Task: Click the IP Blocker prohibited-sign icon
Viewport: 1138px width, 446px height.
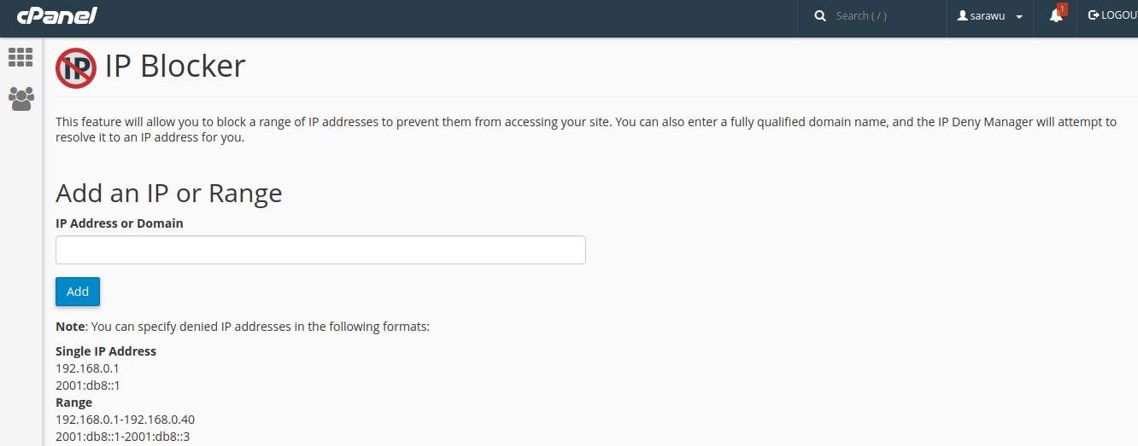Action: coord(76,67)
